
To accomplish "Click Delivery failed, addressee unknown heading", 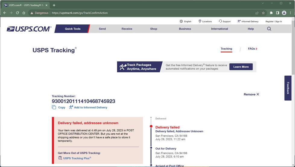I will 88,123.
